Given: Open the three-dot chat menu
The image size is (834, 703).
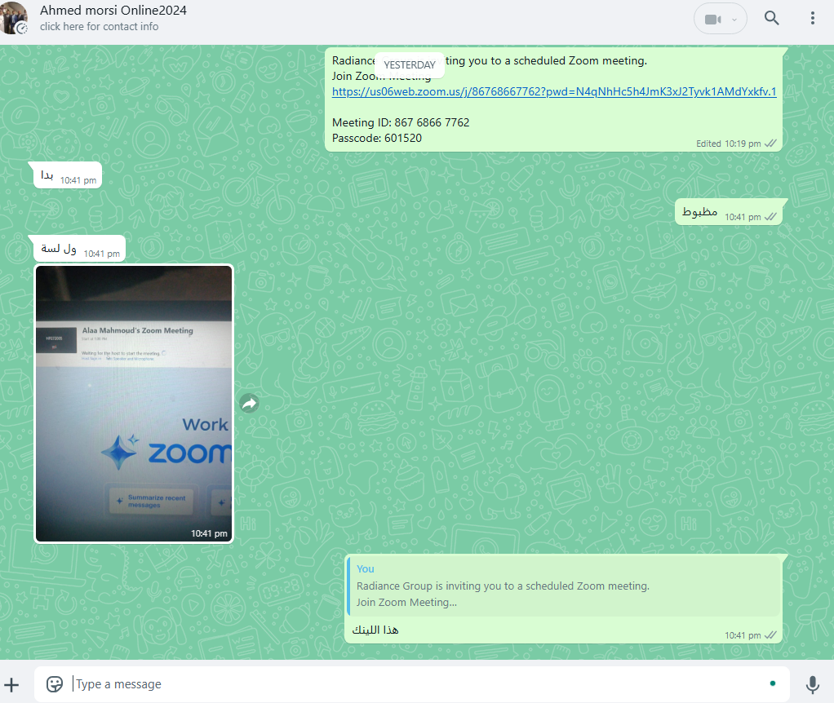Looking at the screenshot, I should (x=812, y=18).
